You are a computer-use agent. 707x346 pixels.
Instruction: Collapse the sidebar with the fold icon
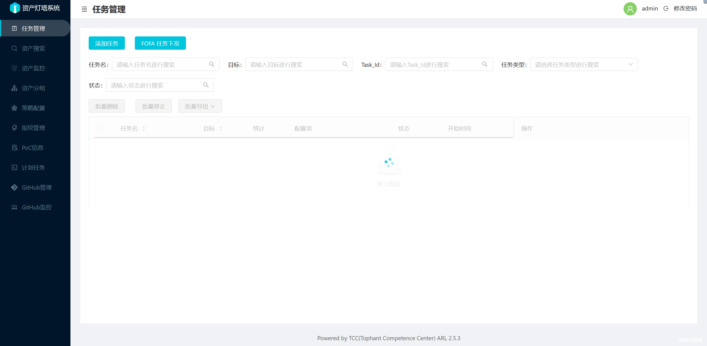(84, 9)
